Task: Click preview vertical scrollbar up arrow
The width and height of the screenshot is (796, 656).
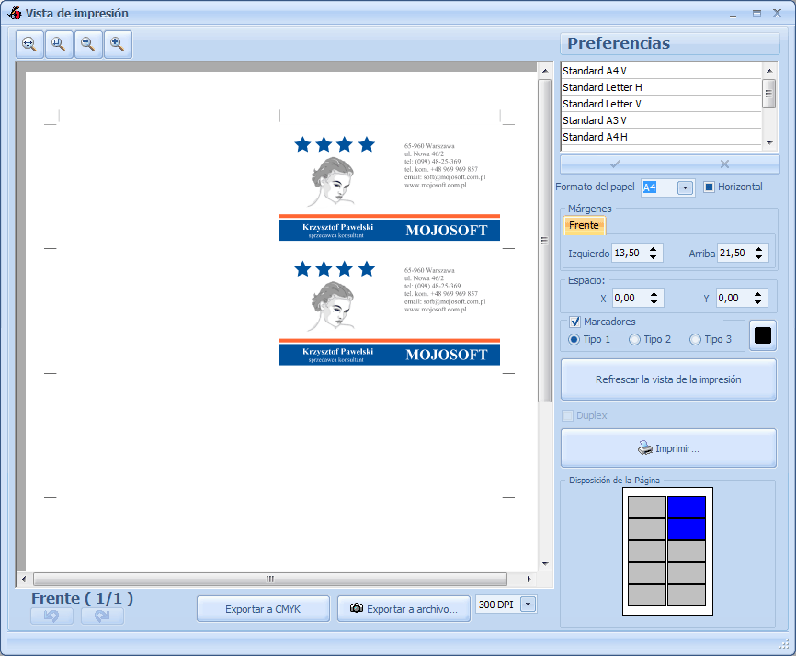Action: tap(545, 71)
